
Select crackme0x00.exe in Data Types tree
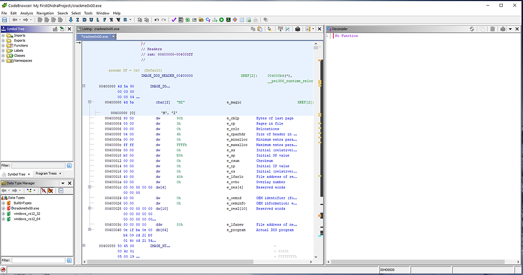(26, 208)
